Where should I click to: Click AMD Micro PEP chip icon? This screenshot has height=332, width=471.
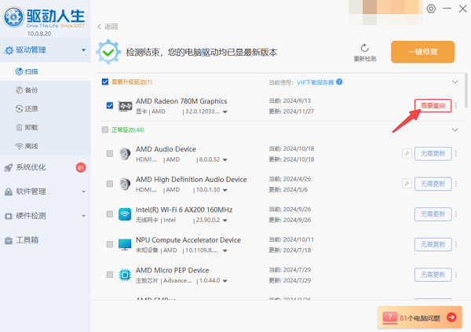point(125,275)
